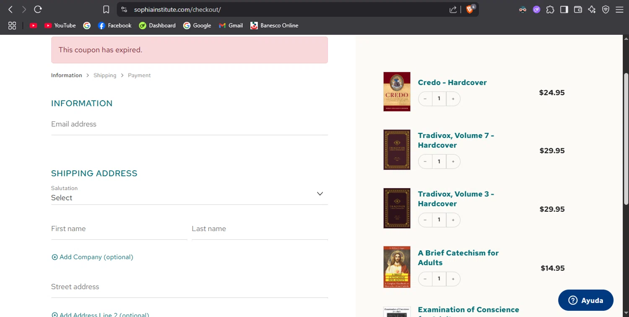Select the Information breadcrumb step

click(67, 75)
